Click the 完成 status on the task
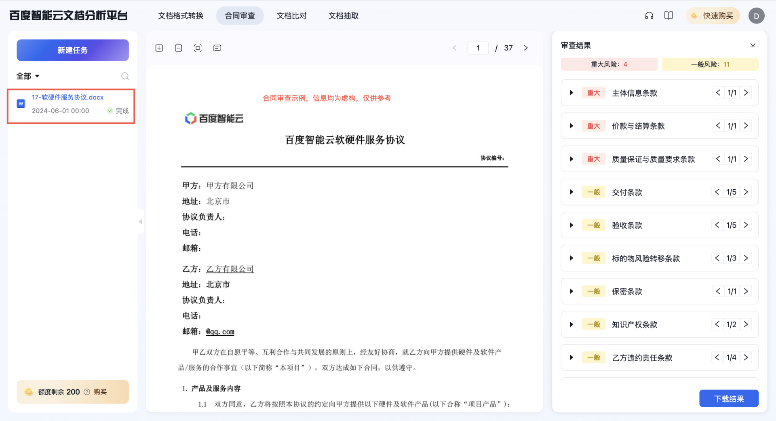 [118, 111]
